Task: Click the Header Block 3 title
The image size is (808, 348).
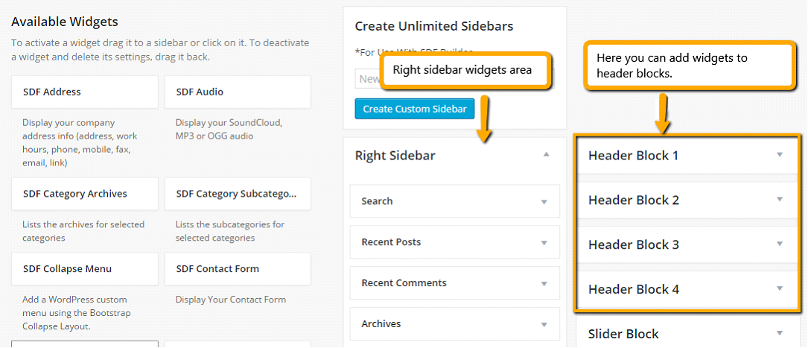Action: [x=633, y=244]
